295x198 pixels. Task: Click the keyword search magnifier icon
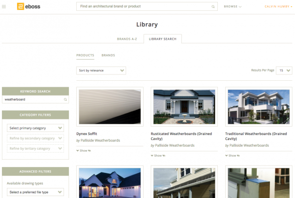[x=65, y=99]
